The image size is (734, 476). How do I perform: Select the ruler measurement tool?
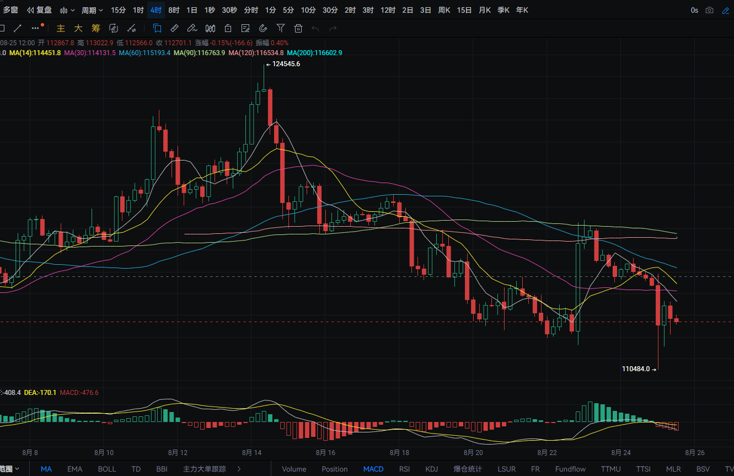click(x=174, y=28)
